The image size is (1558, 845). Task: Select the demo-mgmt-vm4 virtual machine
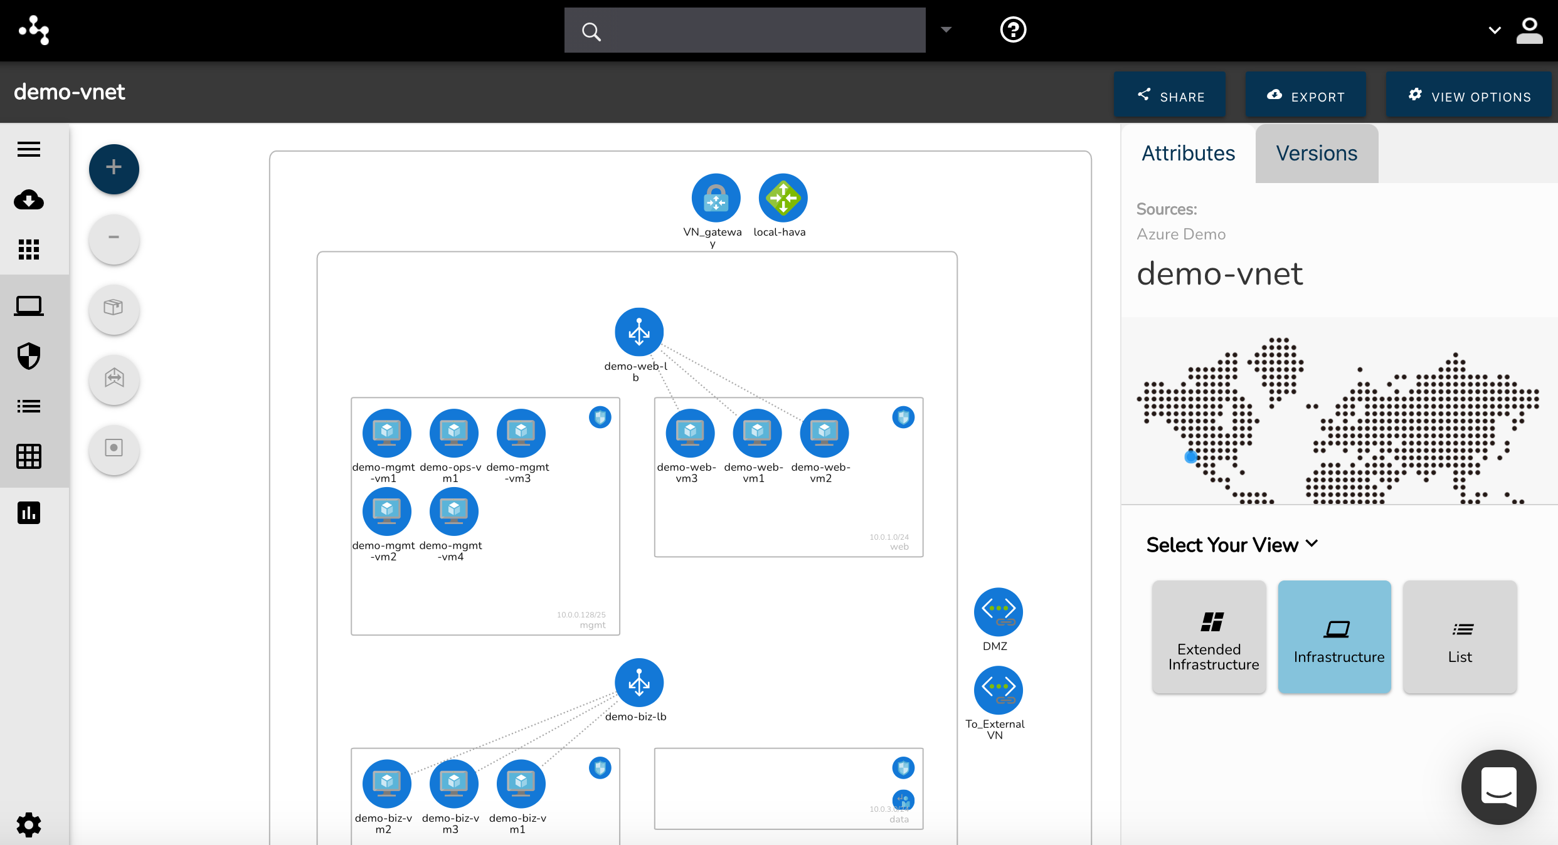pos(454,512)
